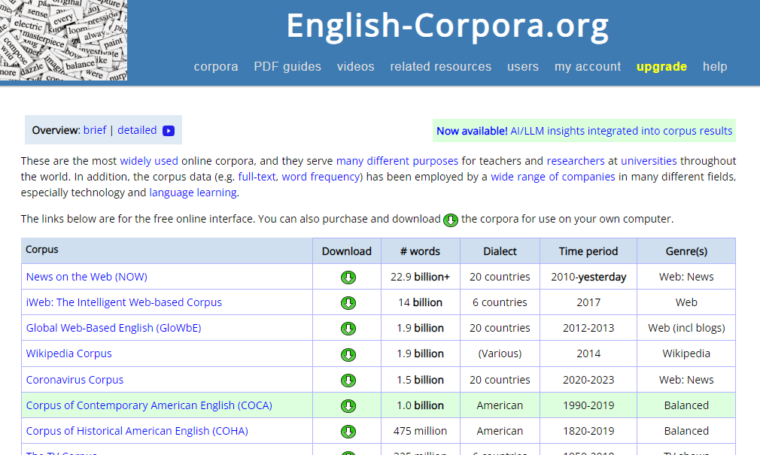This screenshot has width=760, height=455.
Task: Click the Download column header
Action: coord(347,251)
